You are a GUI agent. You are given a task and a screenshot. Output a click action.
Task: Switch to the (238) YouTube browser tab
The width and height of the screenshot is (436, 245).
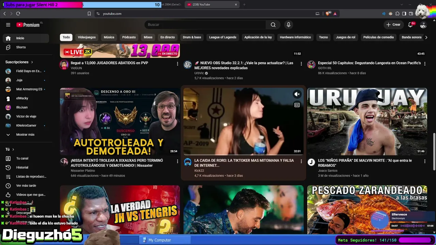click(x=212, y=4)
